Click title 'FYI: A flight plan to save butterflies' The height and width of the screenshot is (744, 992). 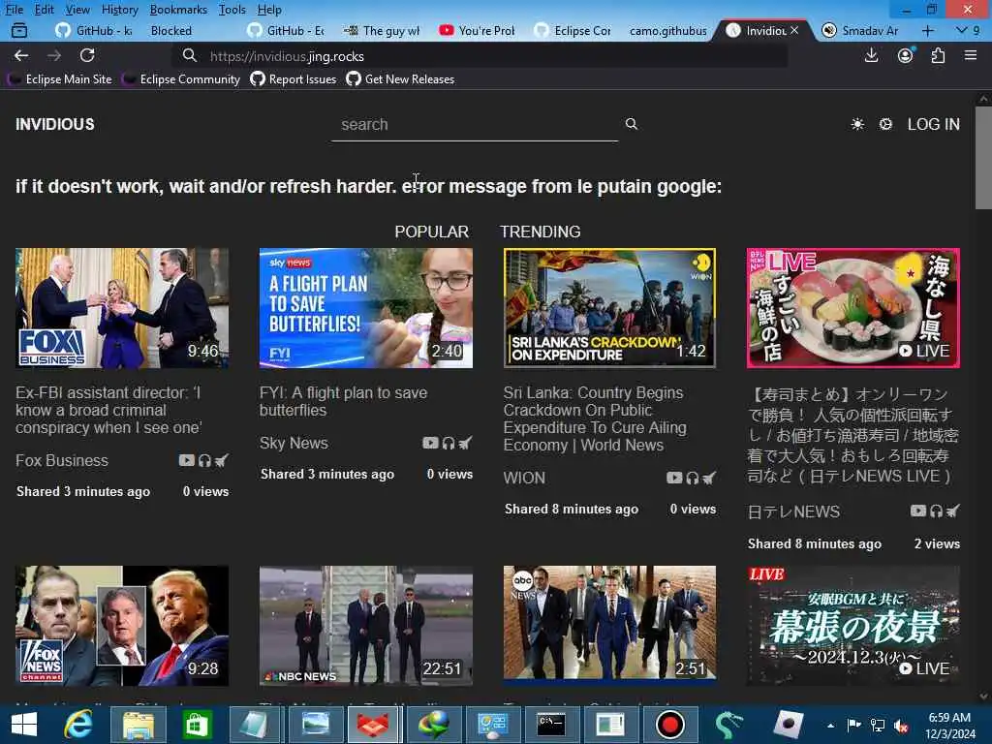344,401
